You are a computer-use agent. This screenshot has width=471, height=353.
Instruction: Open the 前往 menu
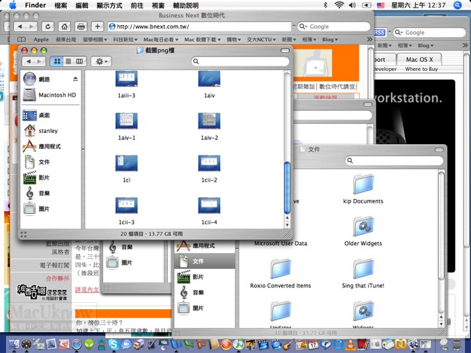[137, 5]
